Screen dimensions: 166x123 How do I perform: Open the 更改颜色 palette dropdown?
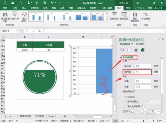coord(24,17)
